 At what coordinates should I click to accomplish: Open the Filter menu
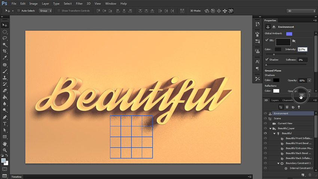click(79, 3)
